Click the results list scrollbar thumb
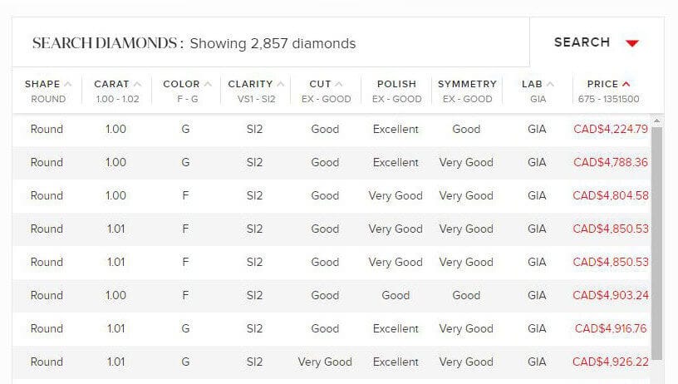Screen dimensions: 678x384 656,243
